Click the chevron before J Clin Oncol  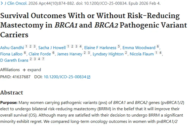pyautogui.click(x=2, y=4)
